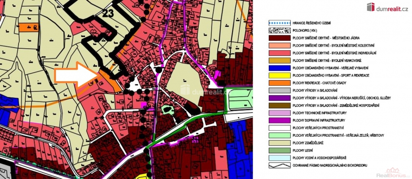Click the Polohopis (KN) legend pattern symbol
The height and width of the screenshot is (179, 412).
click(278, 30)
